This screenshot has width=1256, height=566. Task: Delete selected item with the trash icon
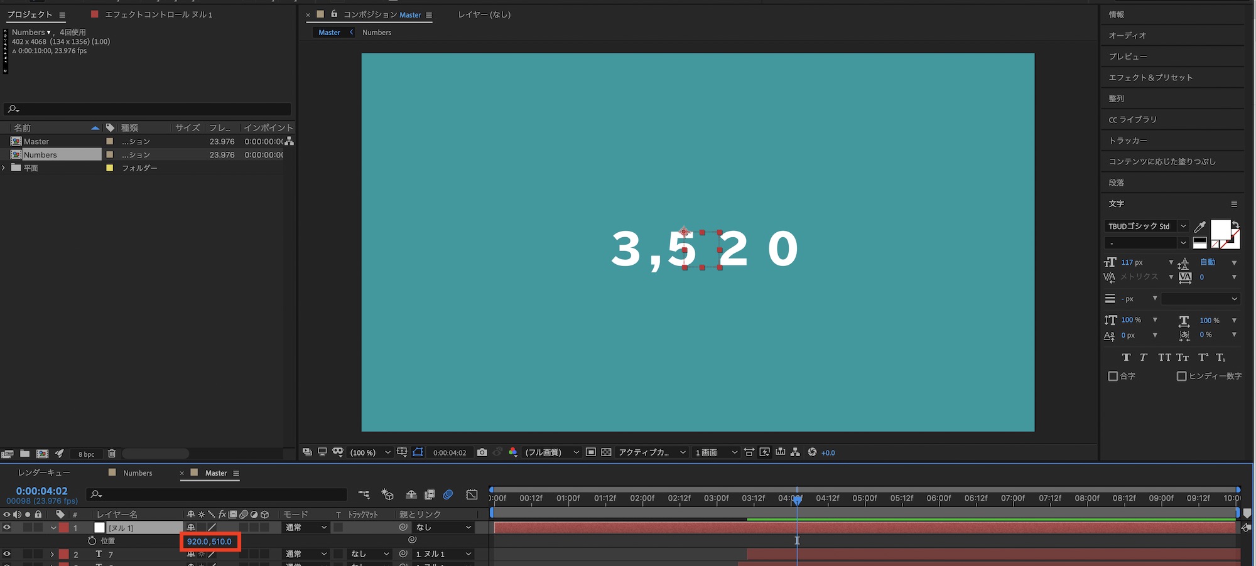coord(112,454)
